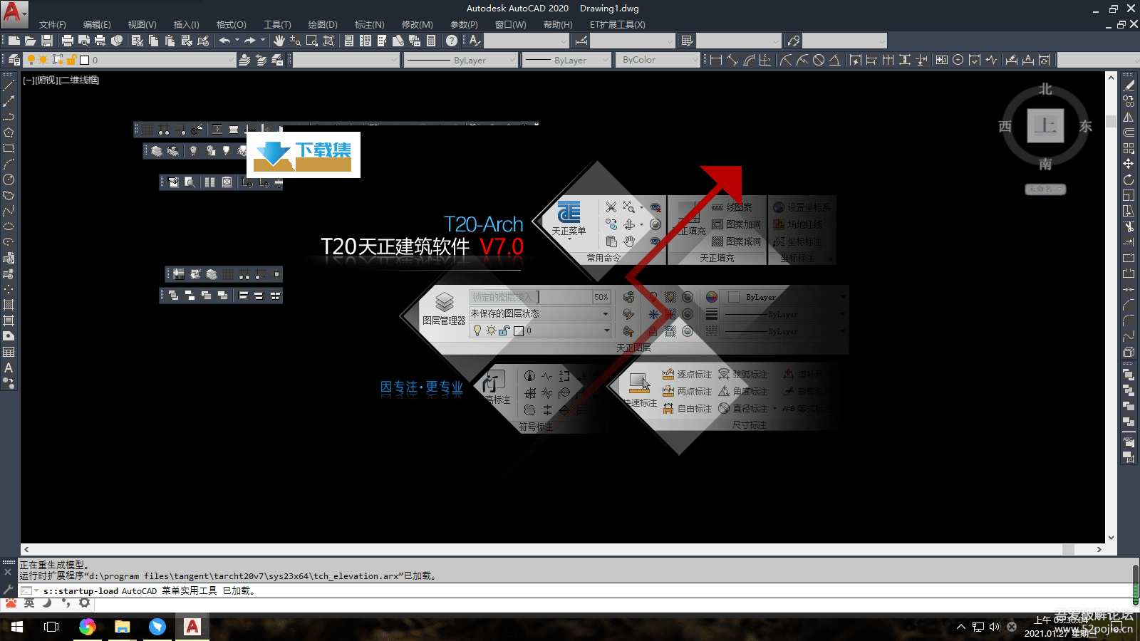Click the white layer color swatch
Image resolution: width=1140 pixels, height=641 pixels.
[x=84, y=60]
